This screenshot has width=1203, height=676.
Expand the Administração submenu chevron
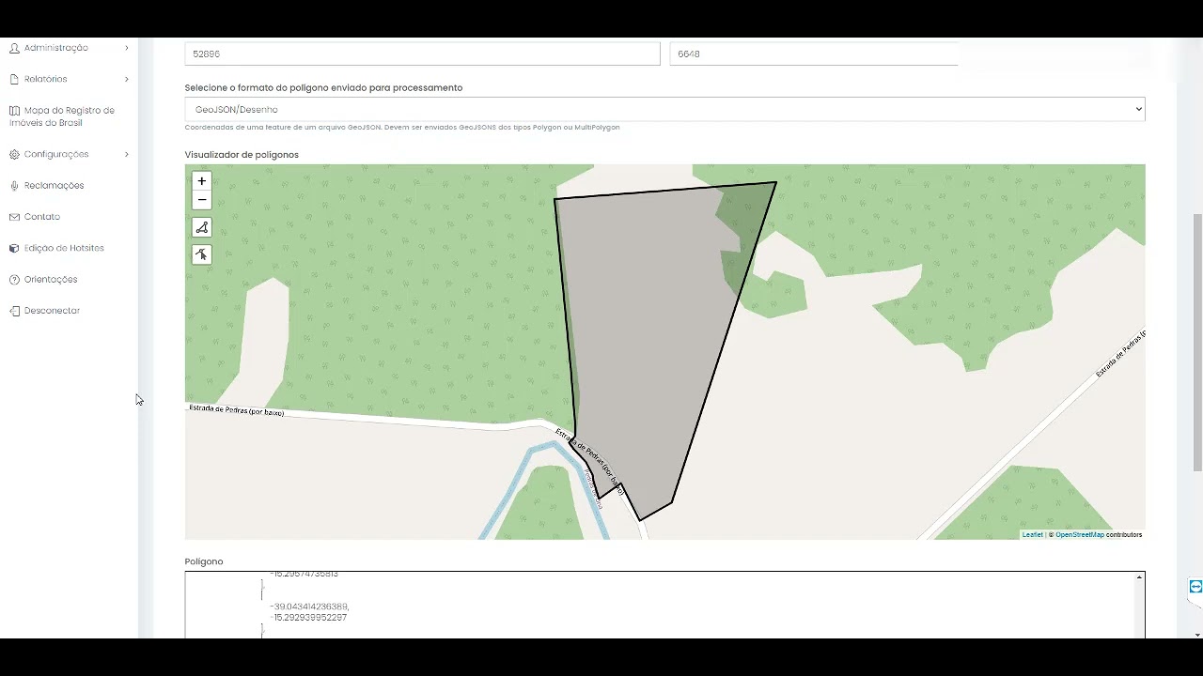point(127,48)
